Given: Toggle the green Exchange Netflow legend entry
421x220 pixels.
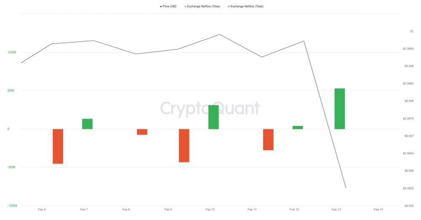Looking at the screenshot, I should (202, 6).
